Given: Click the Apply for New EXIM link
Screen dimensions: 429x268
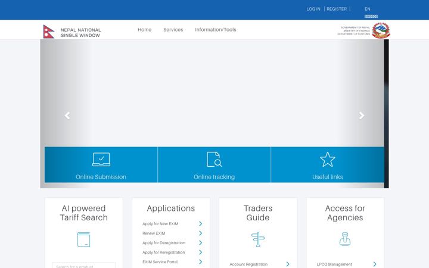Looking at the screenshot, I should [160, 224].
